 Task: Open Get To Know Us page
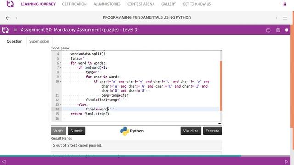point(197,4)
